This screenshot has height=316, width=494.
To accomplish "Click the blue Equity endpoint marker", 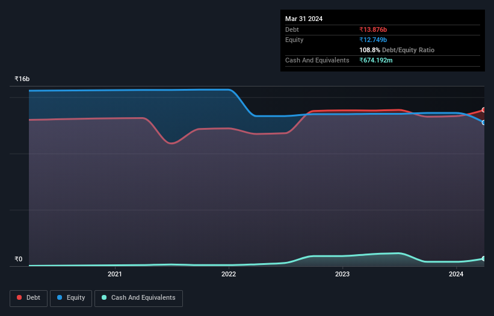I will coord(484,123).
